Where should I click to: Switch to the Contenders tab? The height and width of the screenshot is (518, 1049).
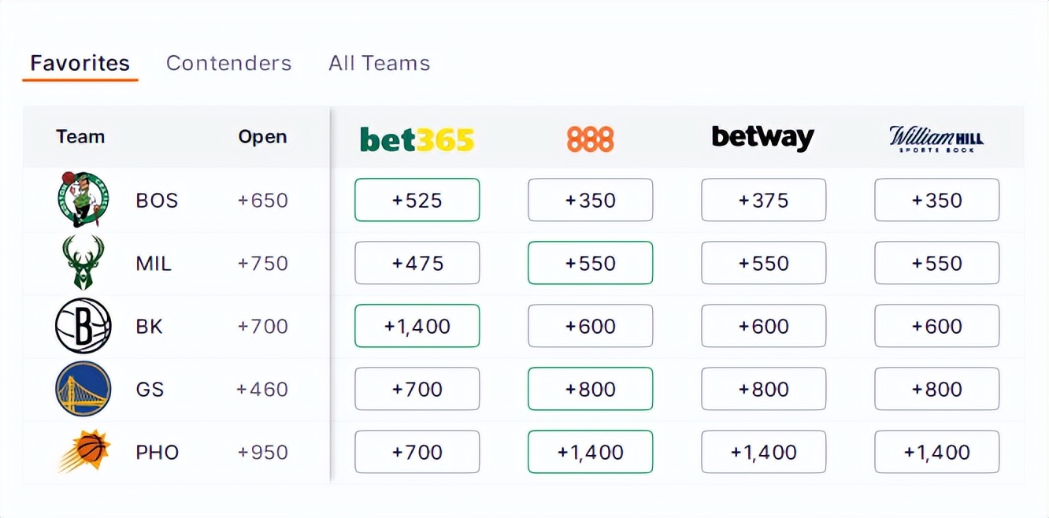228,63
